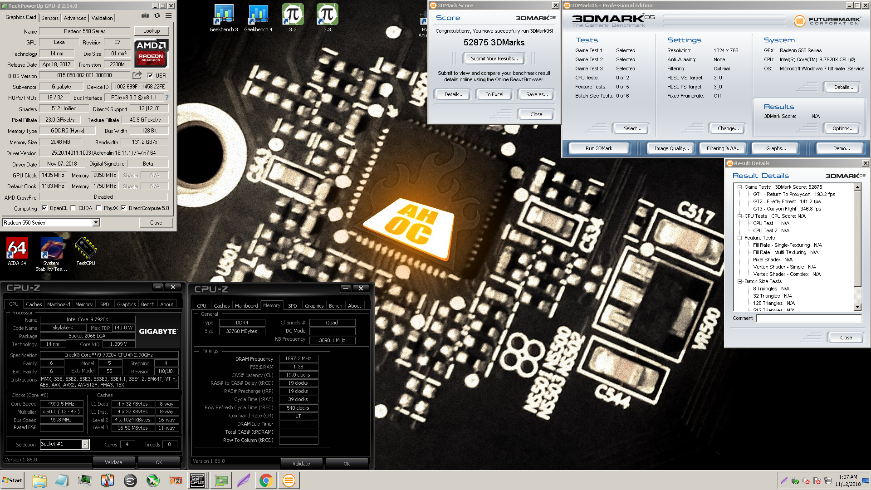Click the Action Center flag tray icon
This screenshot has width=871, height=490.
tap(817, 481)
